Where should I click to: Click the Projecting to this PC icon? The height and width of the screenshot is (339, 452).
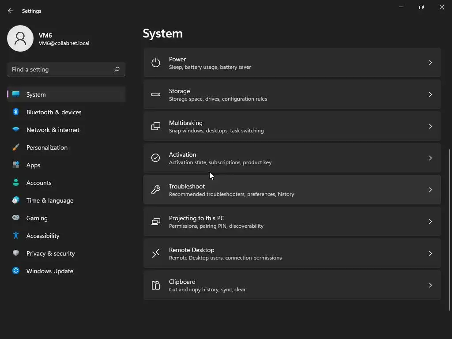click(x=156, y=222)
